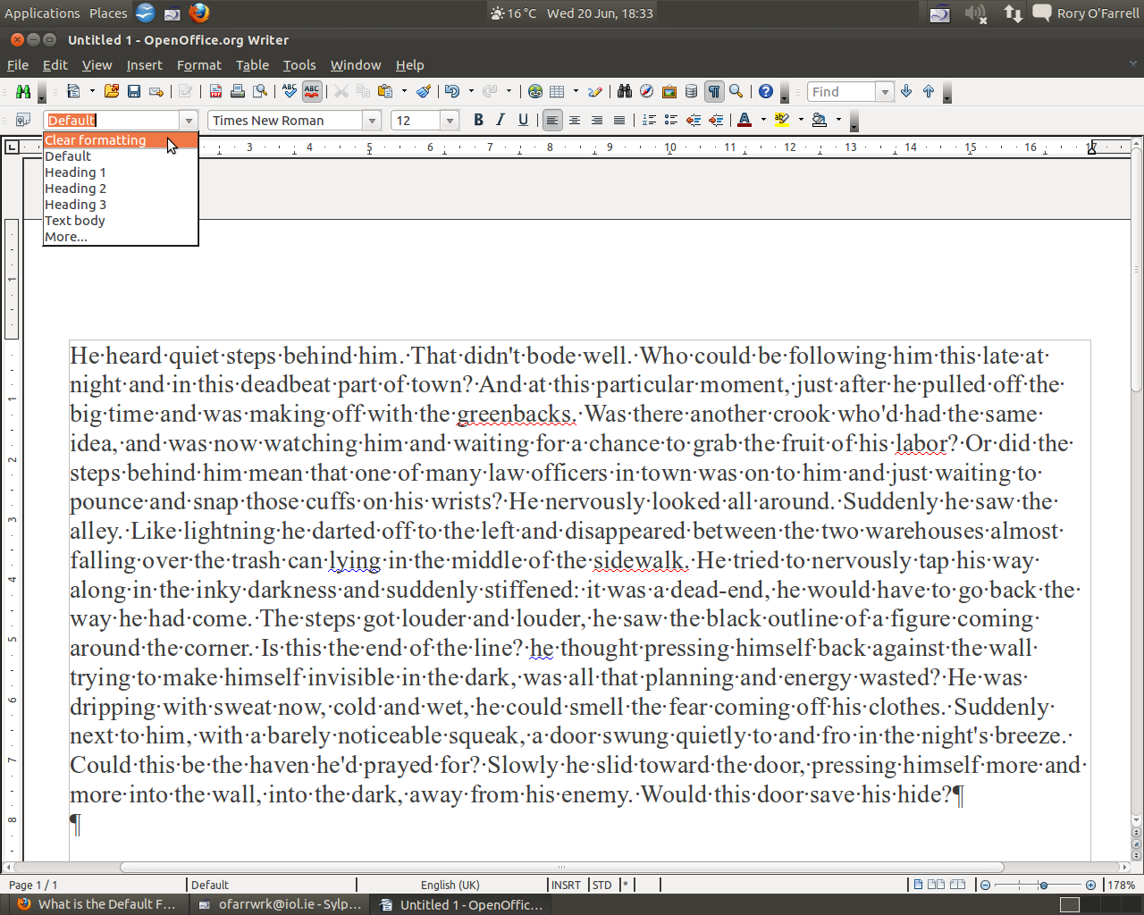Choose More... in the style list
Image resolution: width=1144 pixels, height=915 pixels.
coord(121,237)
